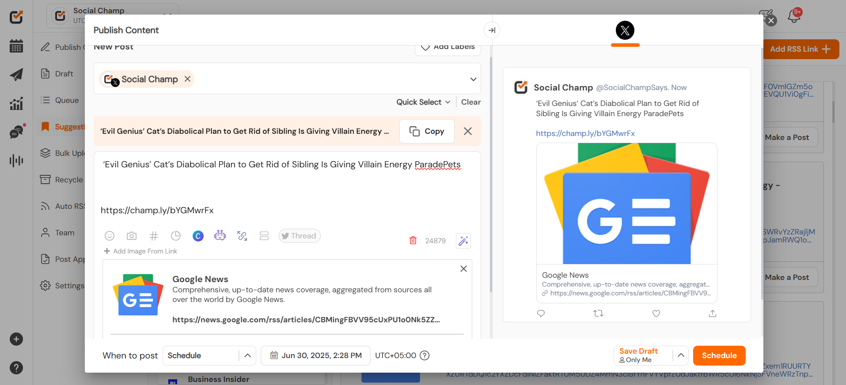Expand the account selector dropdown
The image size is (846, 385).
(x=473, y=79)
